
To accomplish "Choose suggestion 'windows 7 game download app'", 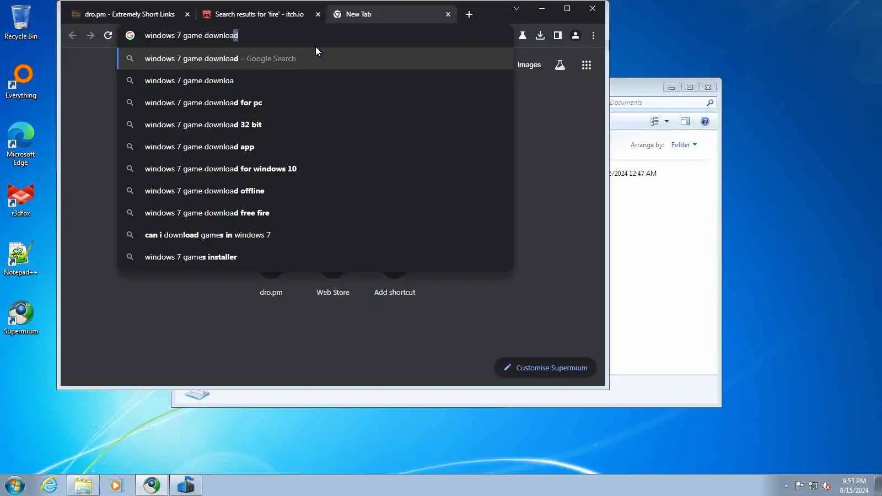I will (x=315, y=147).
